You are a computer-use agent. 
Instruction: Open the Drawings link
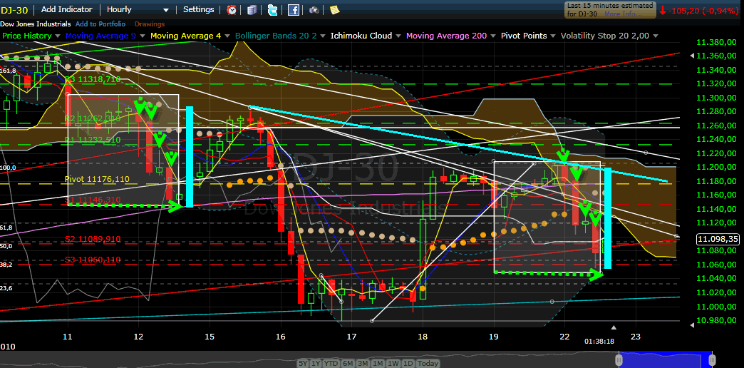click(150, 24)
